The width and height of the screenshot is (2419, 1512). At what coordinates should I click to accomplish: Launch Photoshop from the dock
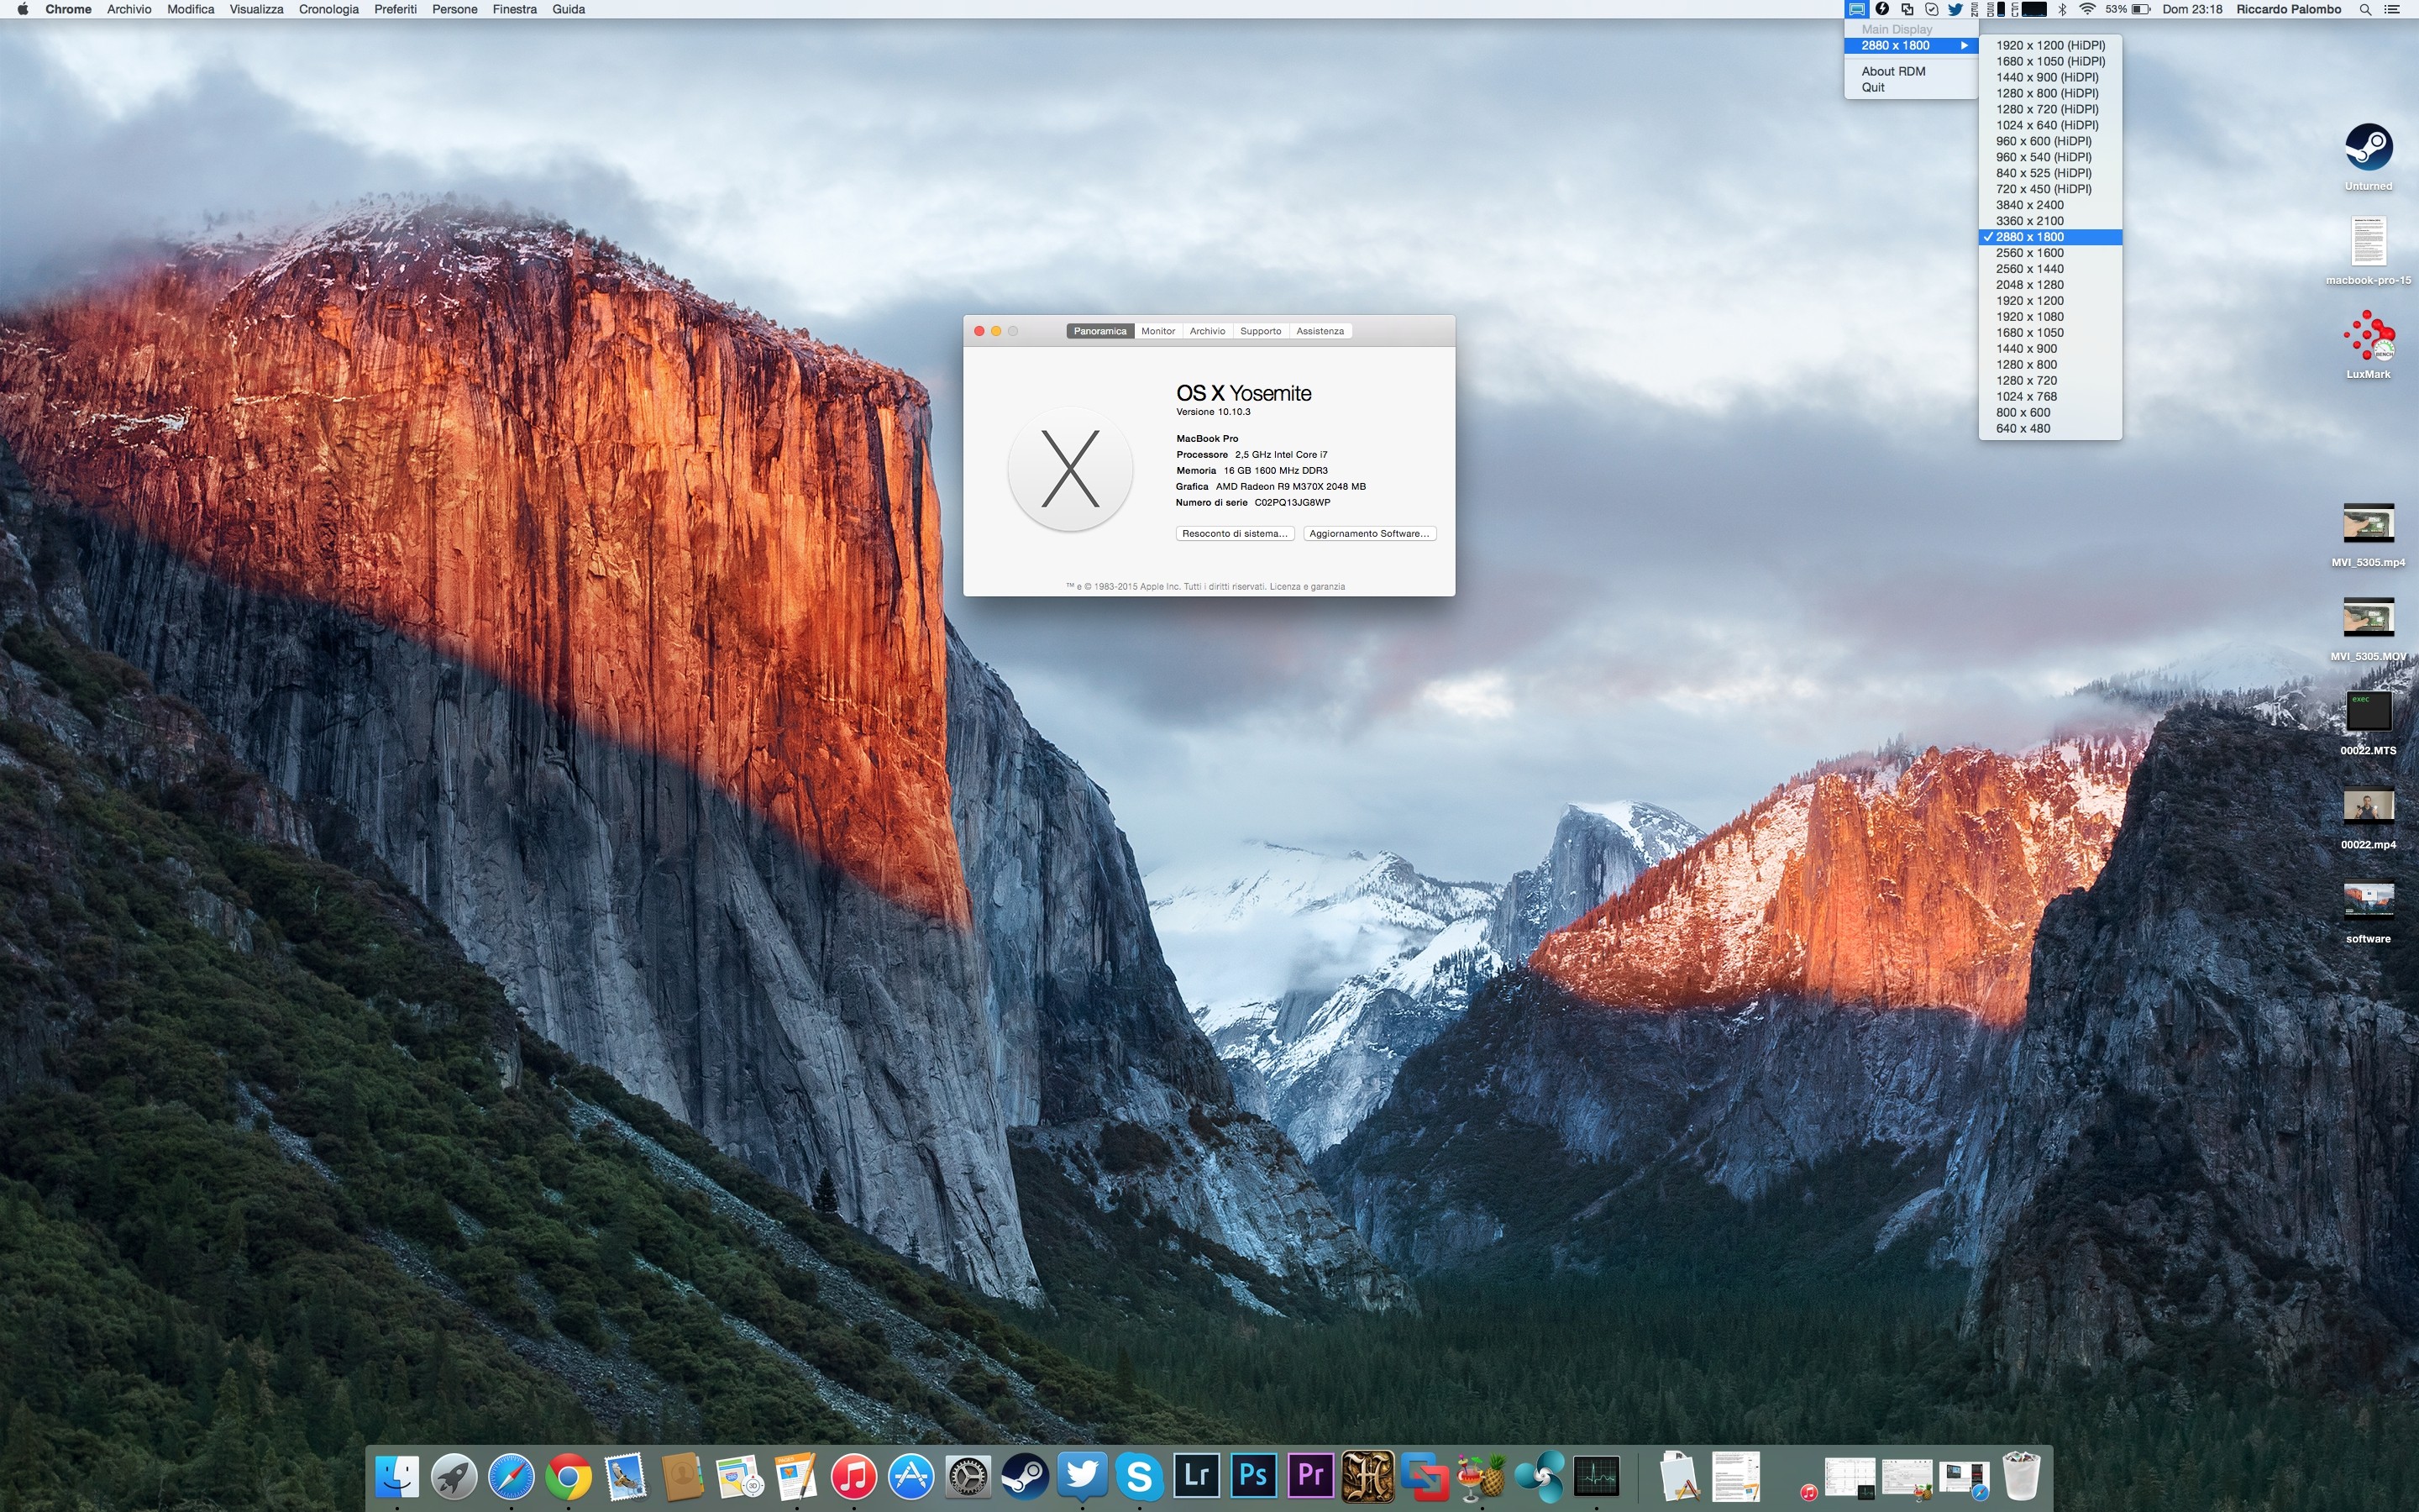(x=1253, y=1476)
